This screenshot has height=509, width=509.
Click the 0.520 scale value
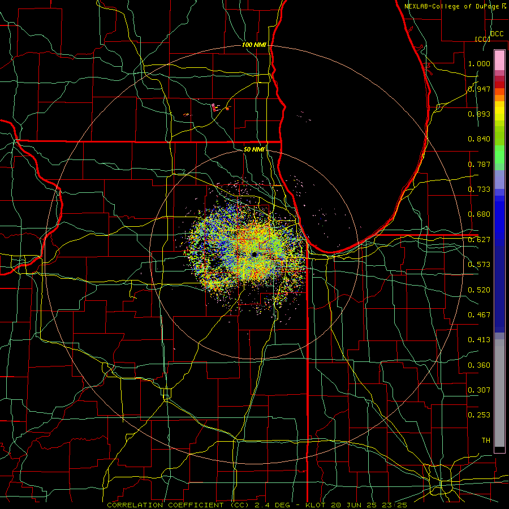tap(479, 290)
